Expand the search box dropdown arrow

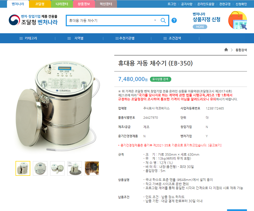point(155,20)
